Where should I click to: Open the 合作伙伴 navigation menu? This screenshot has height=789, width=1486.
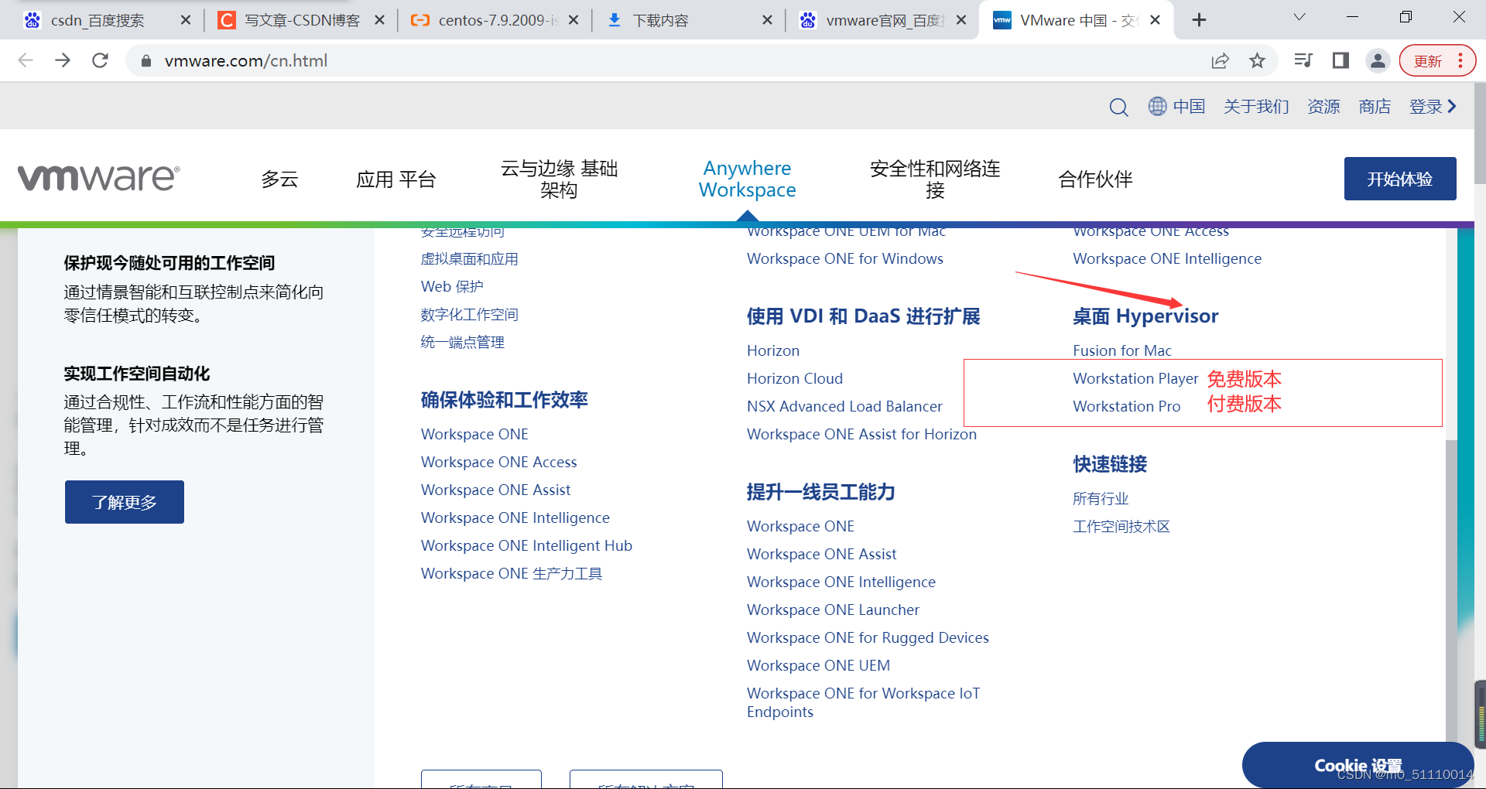pyautogui.click(x=1094, y=179)
